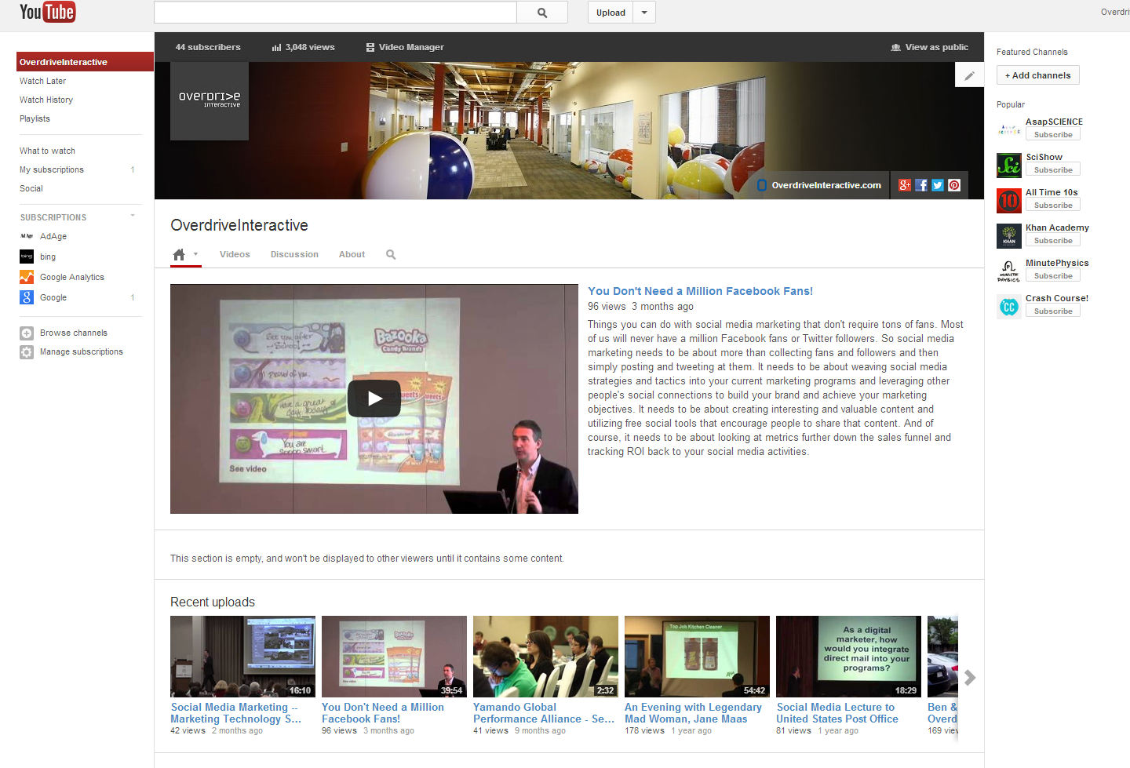Viewport: 1130px width, 768px height.
Task: Subscribe to All Time 10s
Action: pyautogui.click(x=1053, y=206)
